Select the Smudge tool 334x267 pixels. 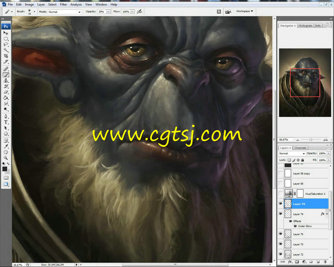pos(6,103)
